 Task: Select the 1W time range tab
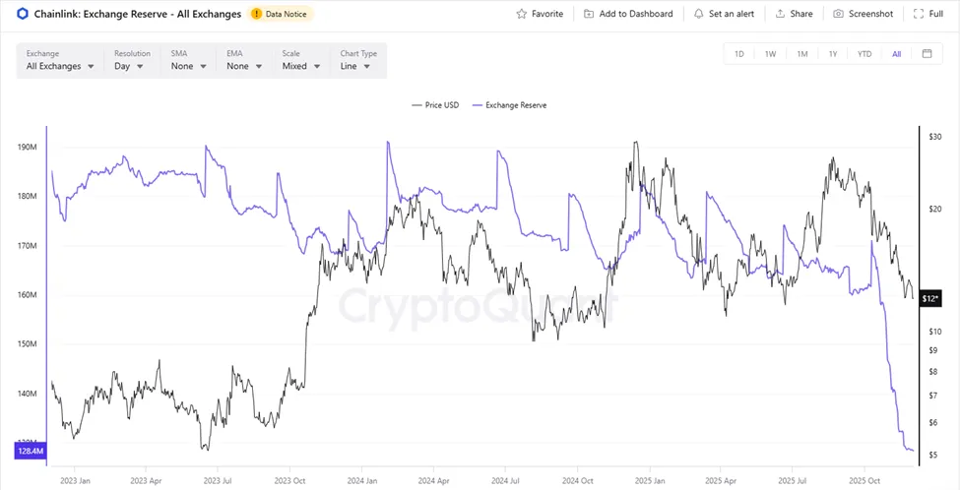(x=770, y=54)
